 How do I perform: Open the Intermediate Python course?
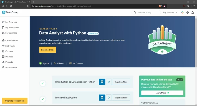tap(66, 98)
